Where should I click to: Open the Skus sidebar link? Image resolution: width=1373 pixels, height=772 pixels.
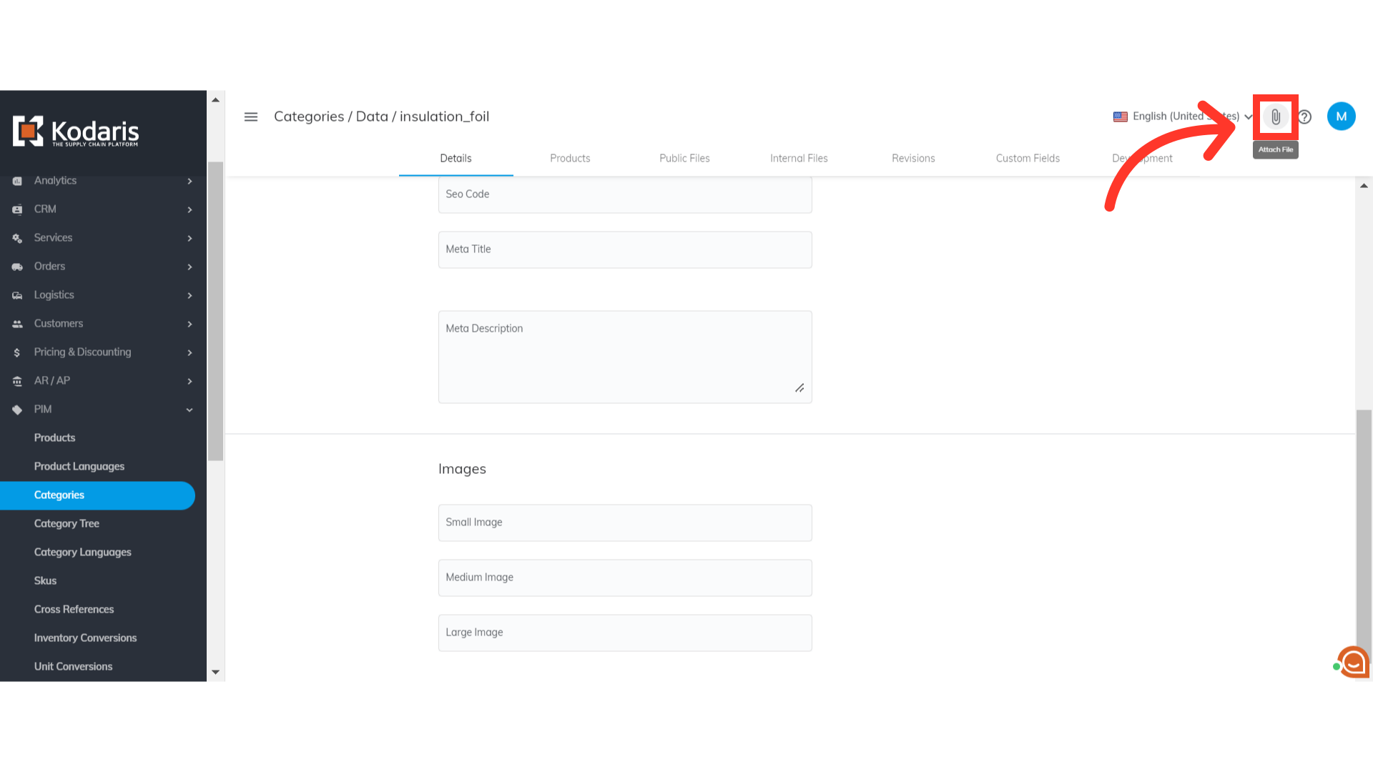click(x=45, y=580)
